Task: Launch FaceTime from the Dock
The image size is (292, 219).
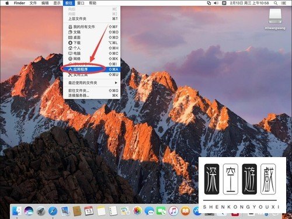Action: (161, 211)
